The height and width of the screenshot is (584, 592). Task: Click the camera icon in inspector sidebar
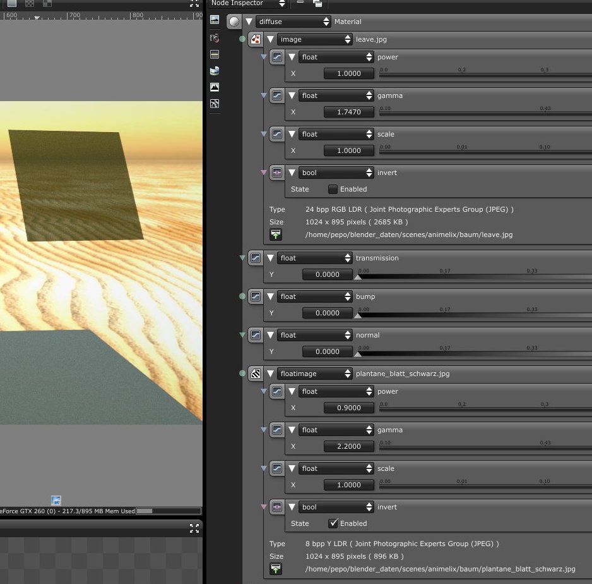(x=215, y=38)
